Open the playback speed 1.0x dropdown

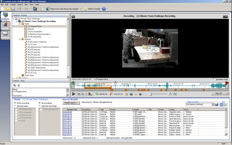[87, 94]
